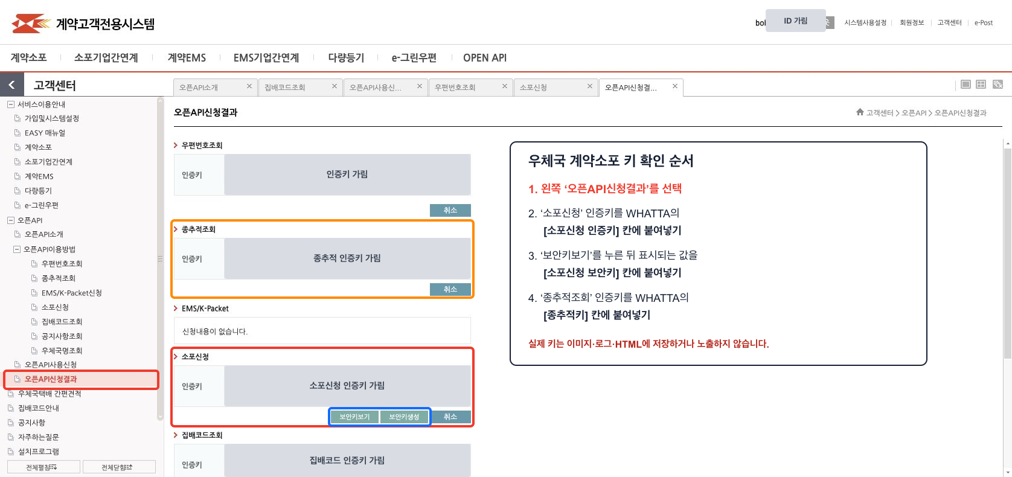Screen dimensions: 1012x477
Task: Collapse the 오픈API tree node
Action: click(x=10, y=220)
